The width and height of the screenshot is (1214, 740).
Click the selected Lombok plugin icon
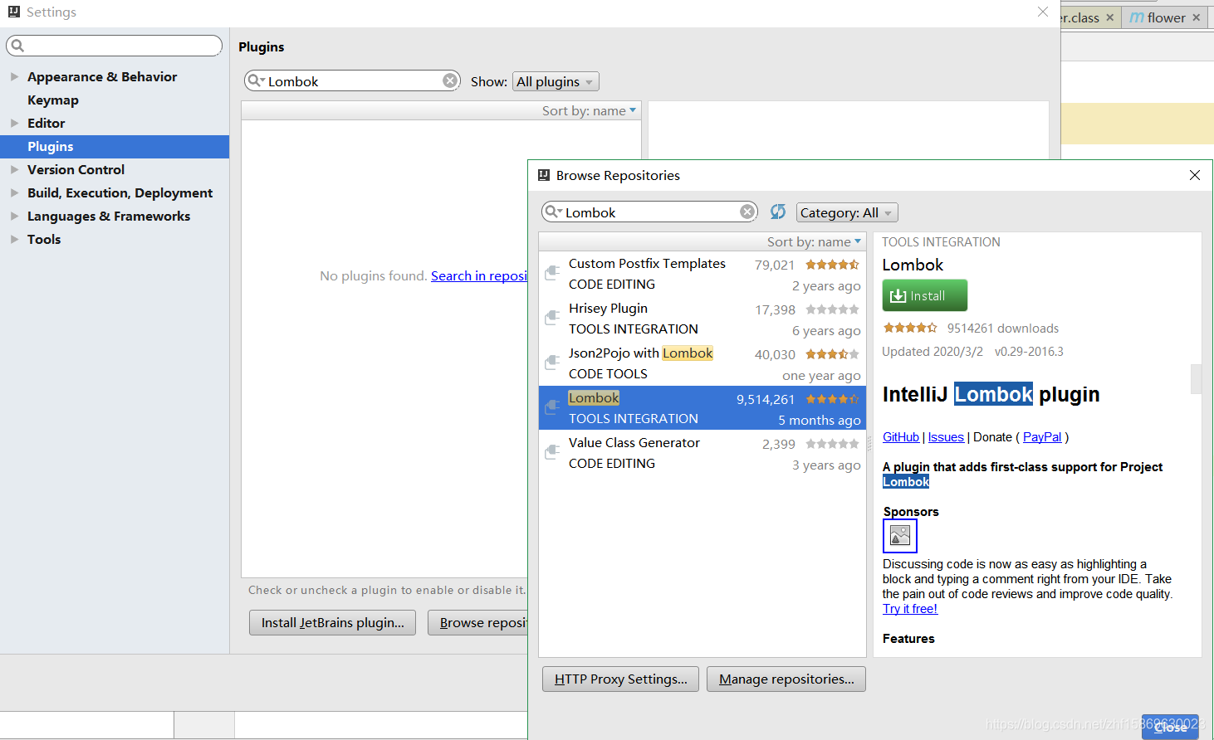[552, 407]
